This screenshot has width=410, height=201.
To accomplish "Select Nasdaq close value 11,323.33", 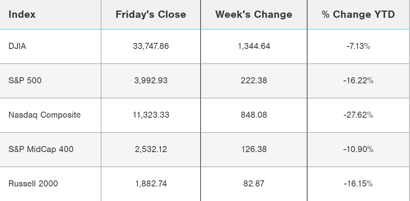I will coord(151,115).
